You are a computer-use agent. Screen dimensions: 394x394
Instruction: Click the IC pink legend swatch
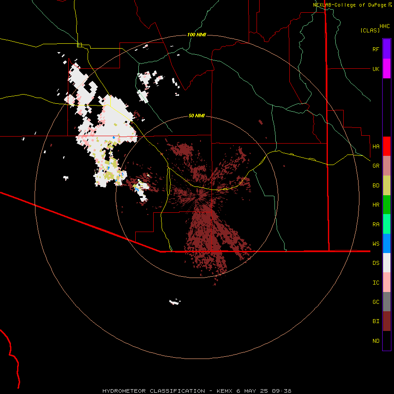click(387, 282)
